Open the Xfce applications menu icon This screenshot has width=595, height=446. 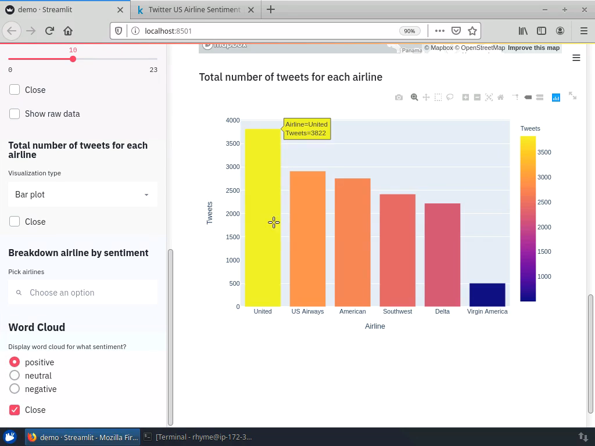(10, 437)
